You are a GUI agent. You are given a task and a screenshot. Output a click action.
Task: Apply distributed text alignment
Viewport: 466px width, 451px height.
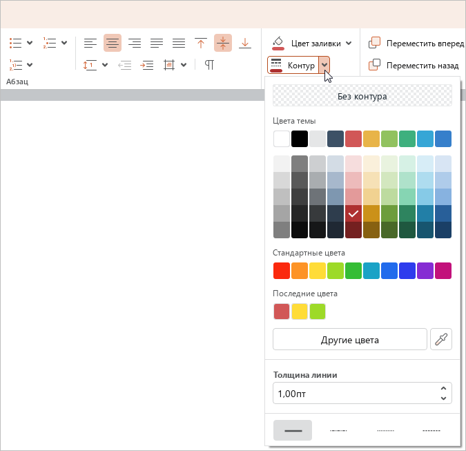(179, 43)
